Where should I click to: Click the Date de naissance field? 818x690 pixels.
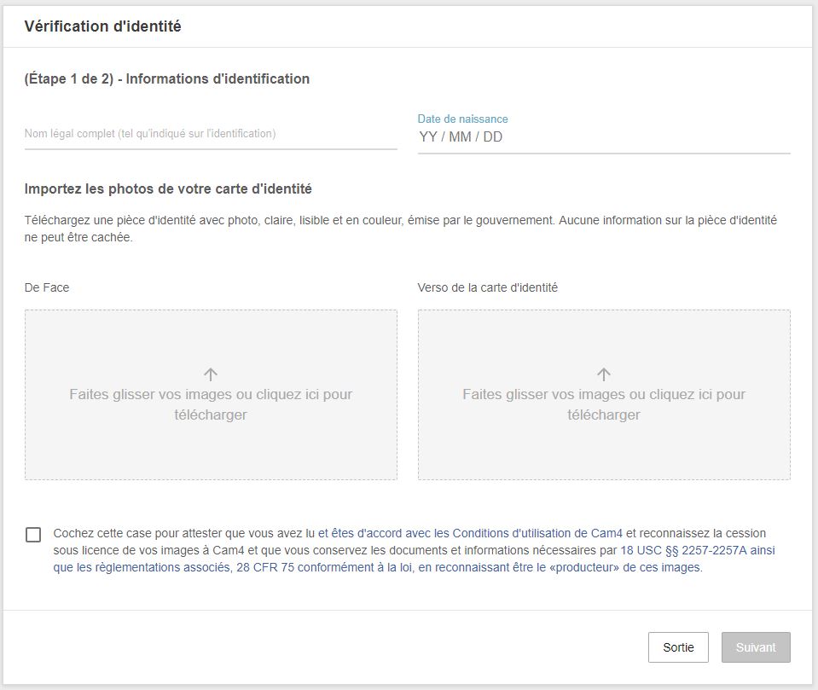pyautogui.click(x=603, y=137)
